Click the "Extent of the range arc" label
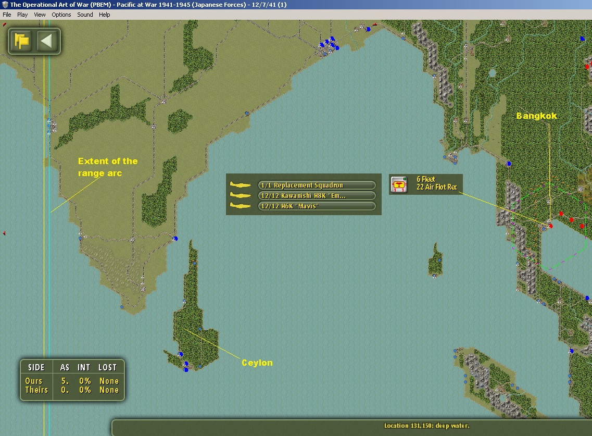 tap(108, 167)
